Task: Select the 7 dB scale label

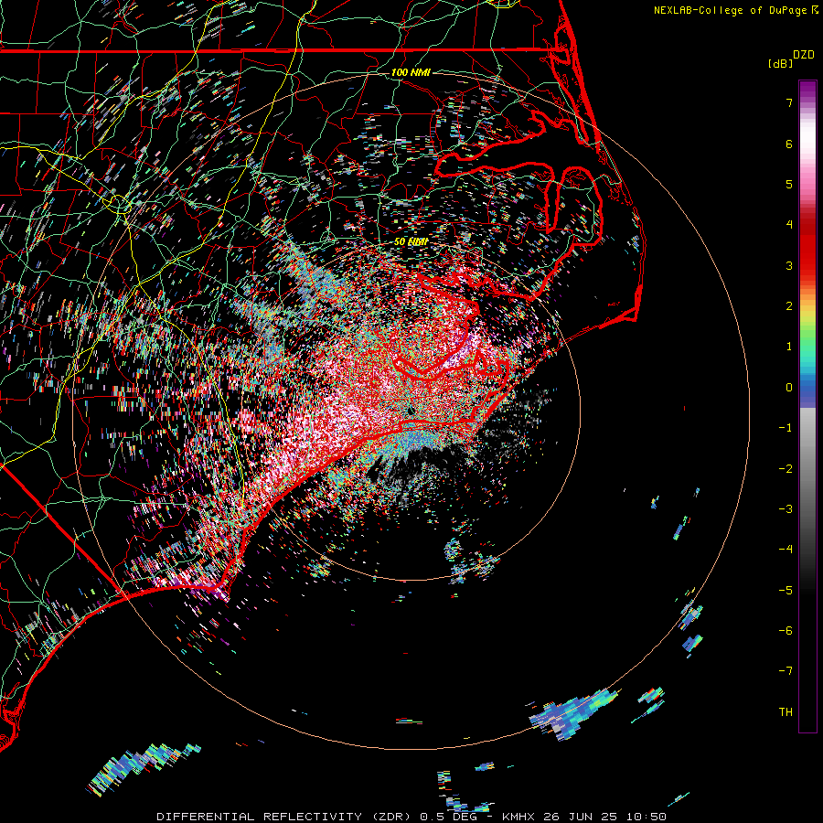Action: (x=789, y=102)
